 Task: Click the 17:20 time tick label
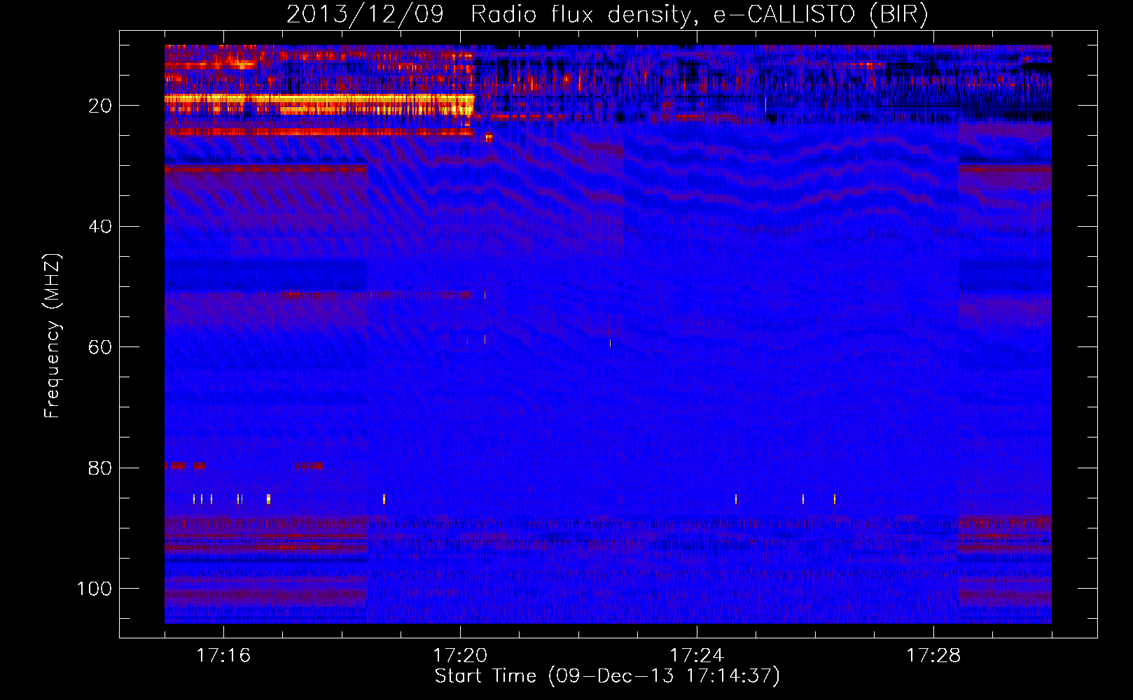[x=460, y=656]
